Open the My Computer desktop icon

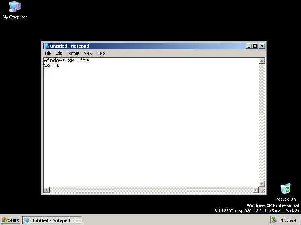click(15, 10)
